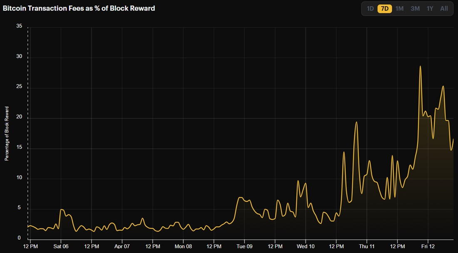Click the 20 value on the y-axis

tap(19, 118)
